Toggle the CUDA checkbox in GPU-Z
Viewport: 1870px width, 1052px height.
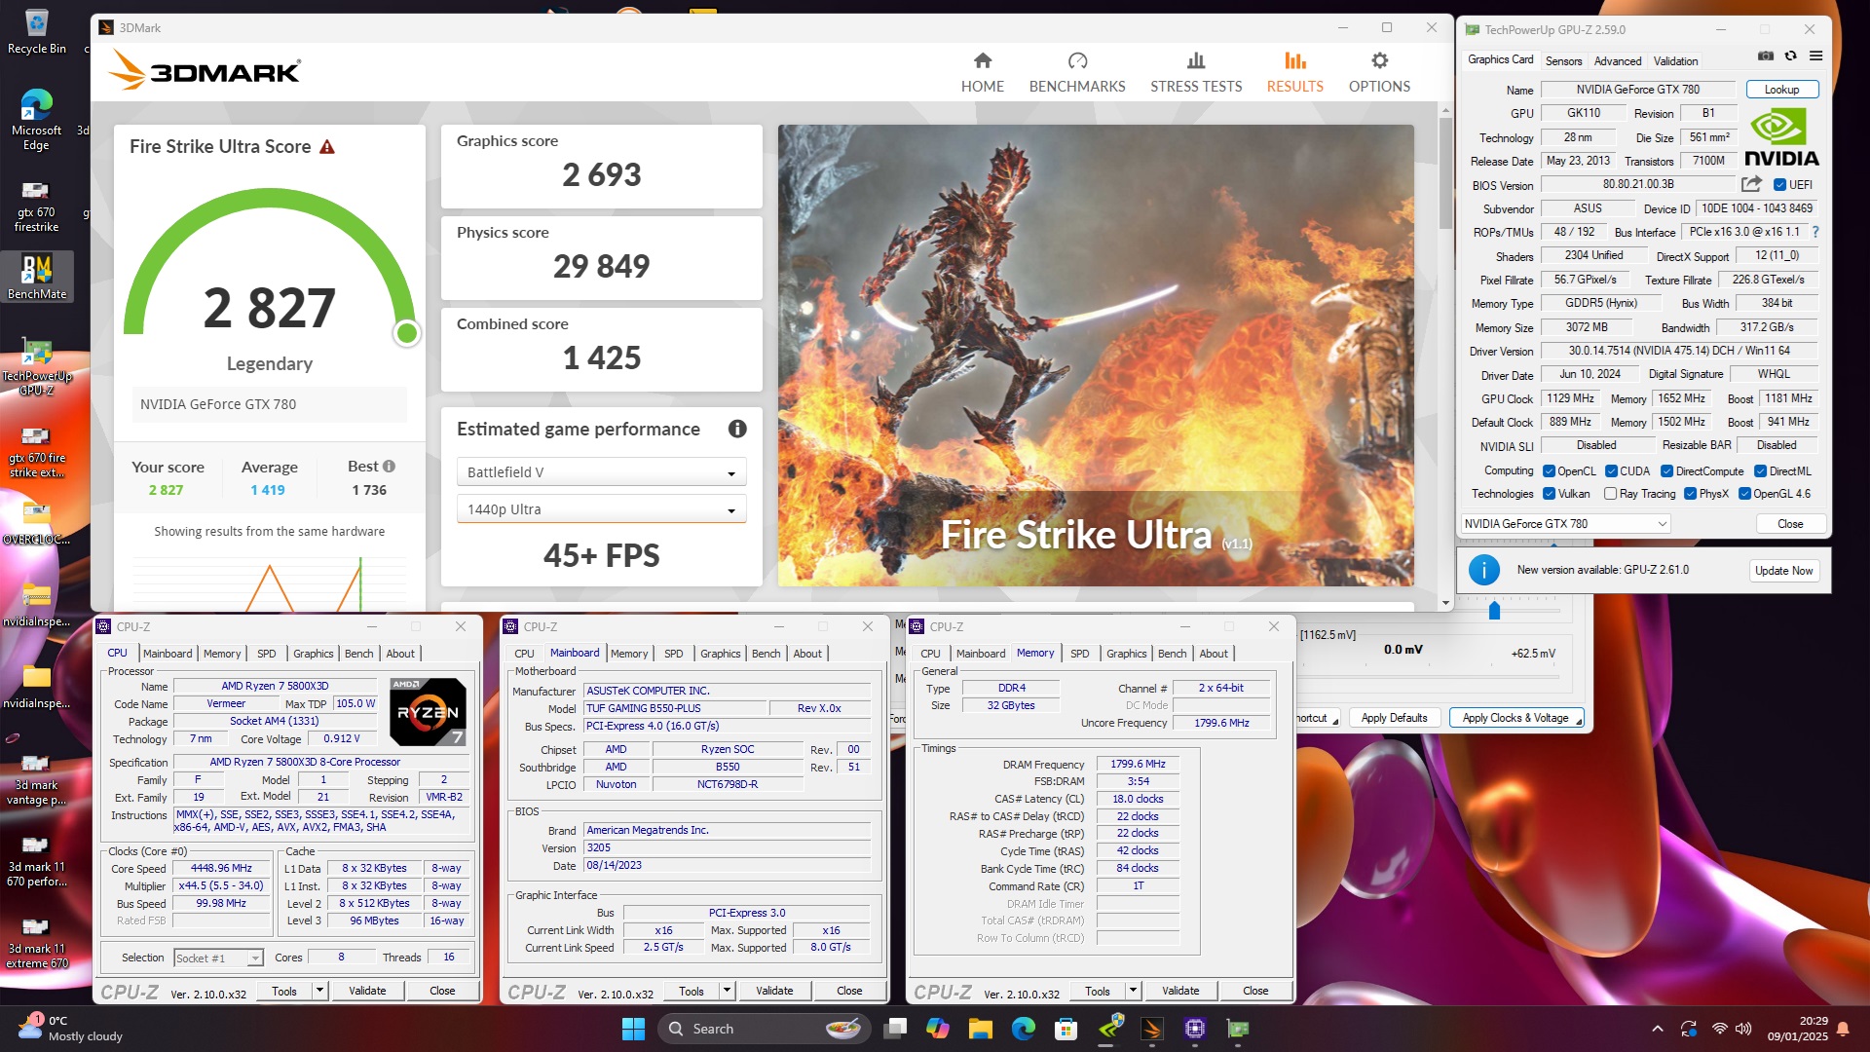click(1611, 471)
